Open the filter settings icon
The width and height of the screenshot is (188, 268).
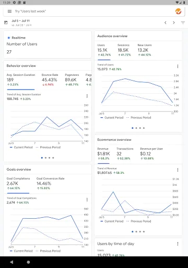pos(183,23)
